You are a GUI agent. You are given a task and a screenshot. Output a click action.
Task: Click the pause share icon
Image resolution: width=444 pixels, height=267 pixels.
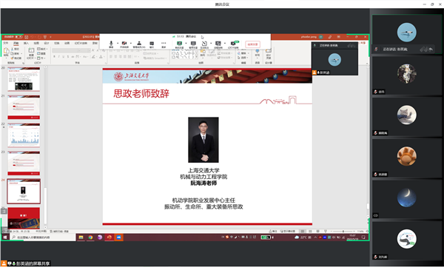click(x=193, y=44)
